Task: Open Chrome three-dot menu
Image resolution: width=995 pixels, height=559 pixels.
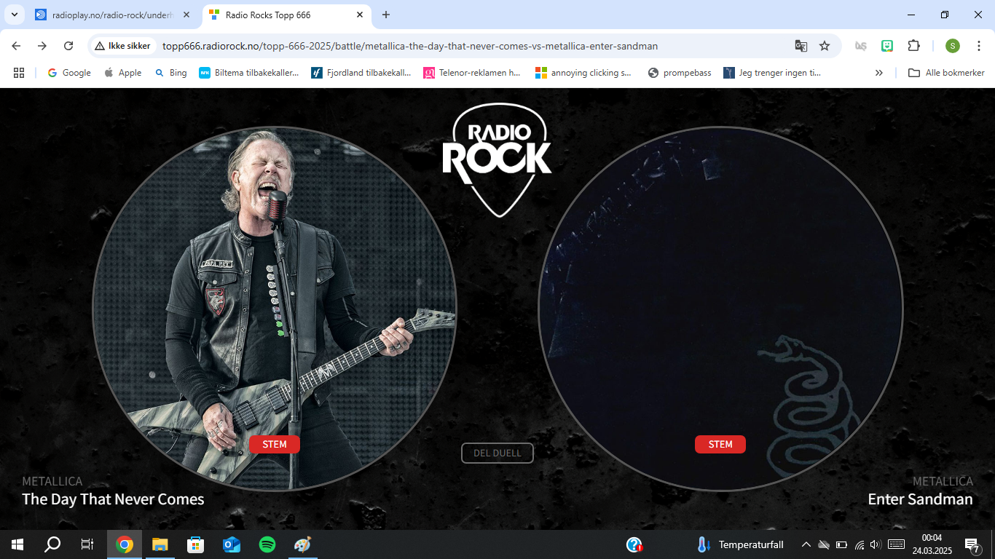Action: (979, 46)
